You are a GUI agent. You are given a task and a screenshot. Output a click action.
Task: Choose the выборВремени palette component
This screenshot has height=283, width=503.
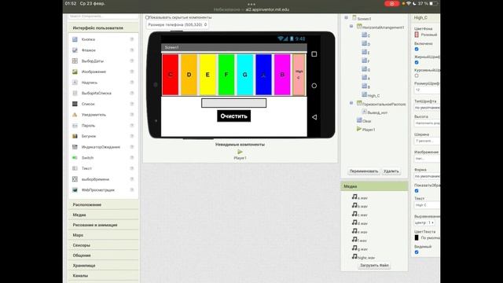point(95,179)
